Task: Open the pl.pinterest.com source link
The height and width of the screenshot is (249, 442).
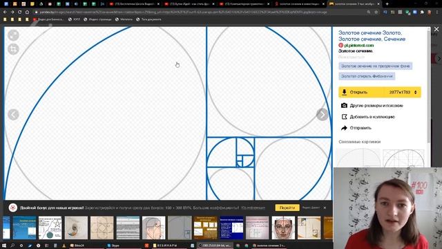Action: pyautogui.click(x=358, y=45)
